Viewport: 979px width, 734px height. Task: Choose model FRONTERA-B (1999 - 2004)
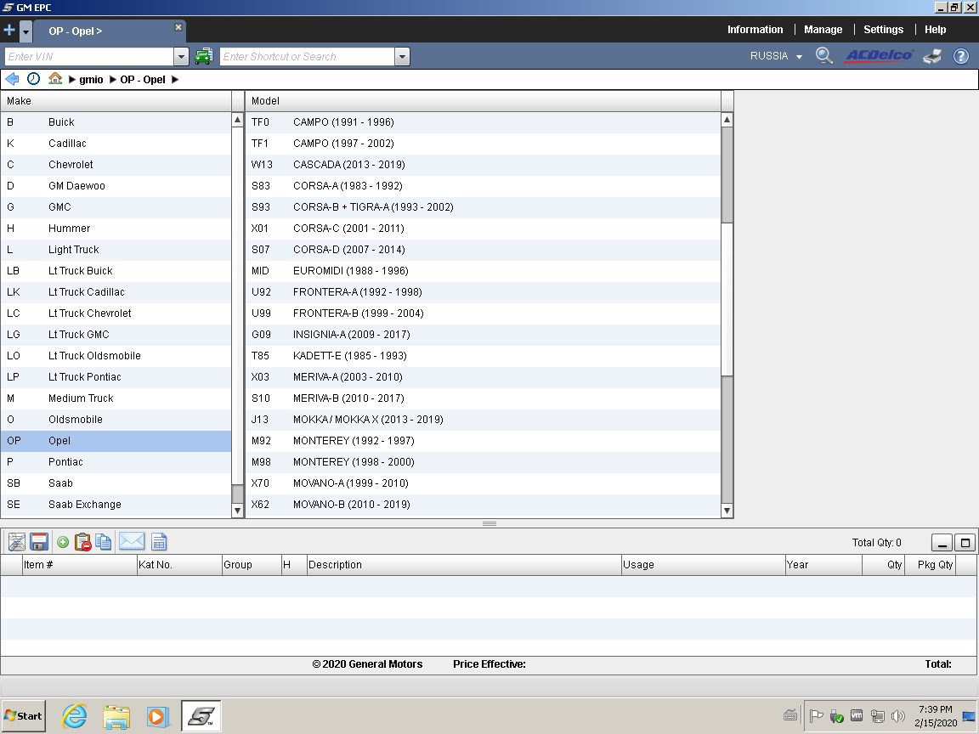(x=484, y=313)
